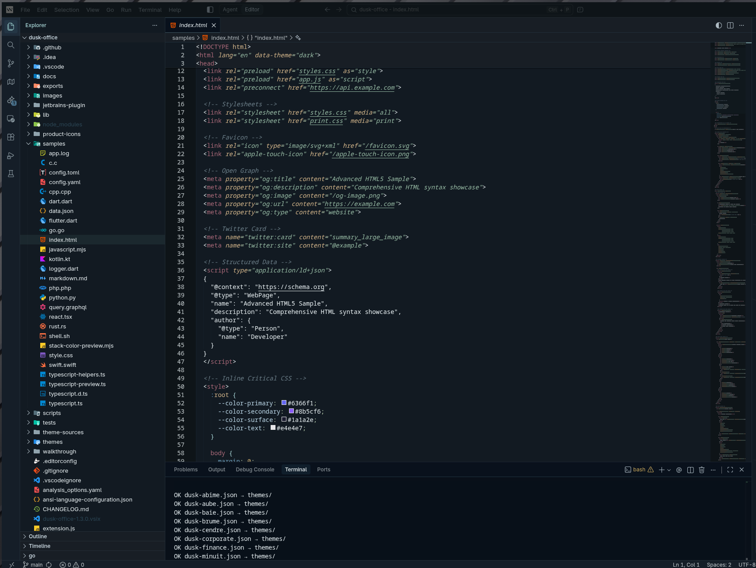Open the launch profile dropdown arrow beside plus
Screen dimensions: 756x568
coord(669,470)
